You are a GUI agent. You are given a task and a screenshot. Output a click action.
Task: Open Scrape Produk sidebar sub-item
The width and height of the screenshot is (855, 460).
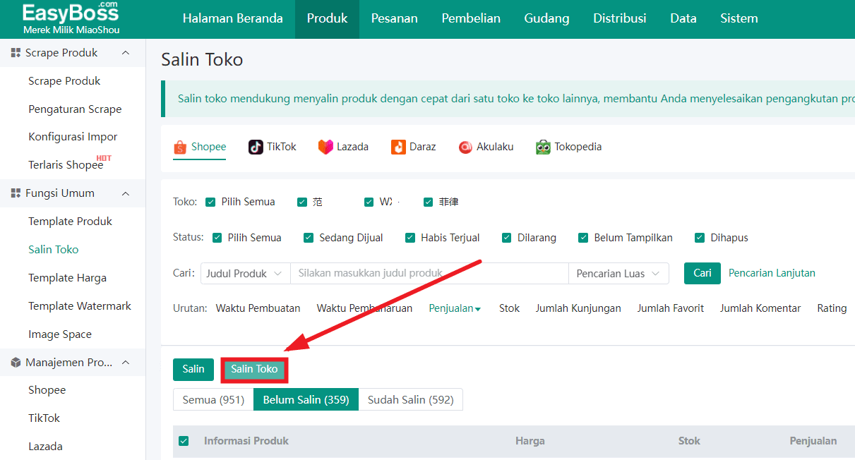(64, 81)
